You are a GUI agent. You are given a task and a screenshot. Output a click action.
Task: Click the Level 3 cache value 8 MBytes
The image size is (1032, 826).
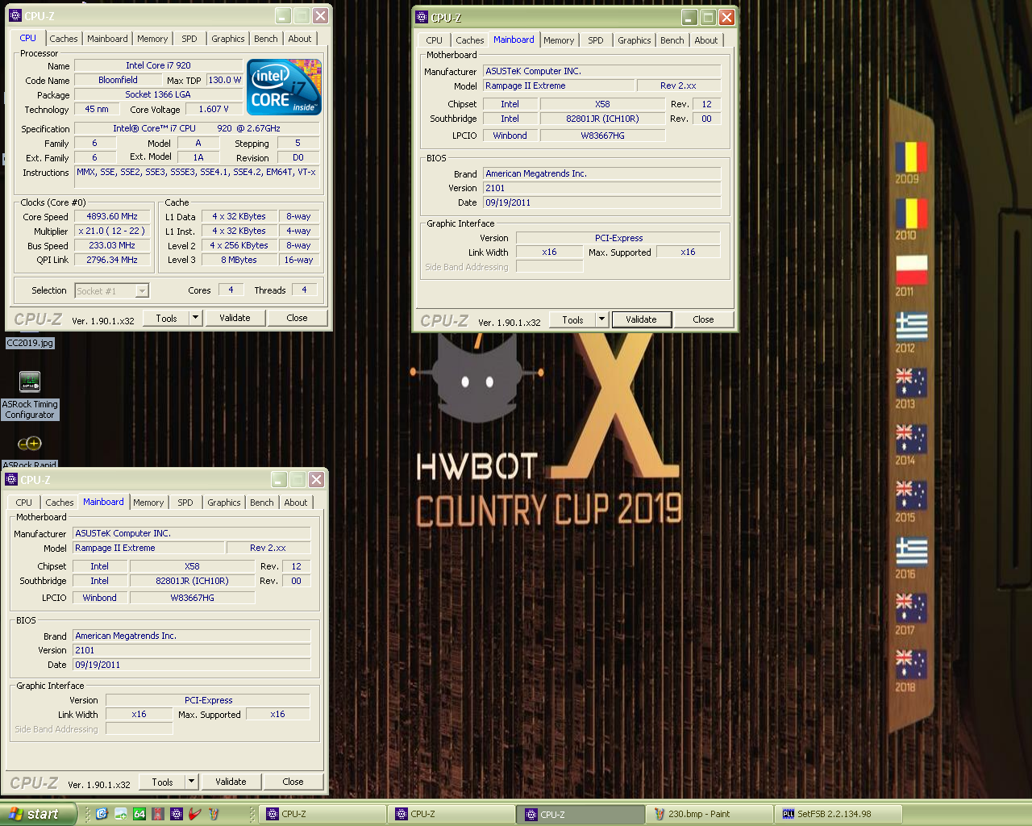tap(239, 260)
